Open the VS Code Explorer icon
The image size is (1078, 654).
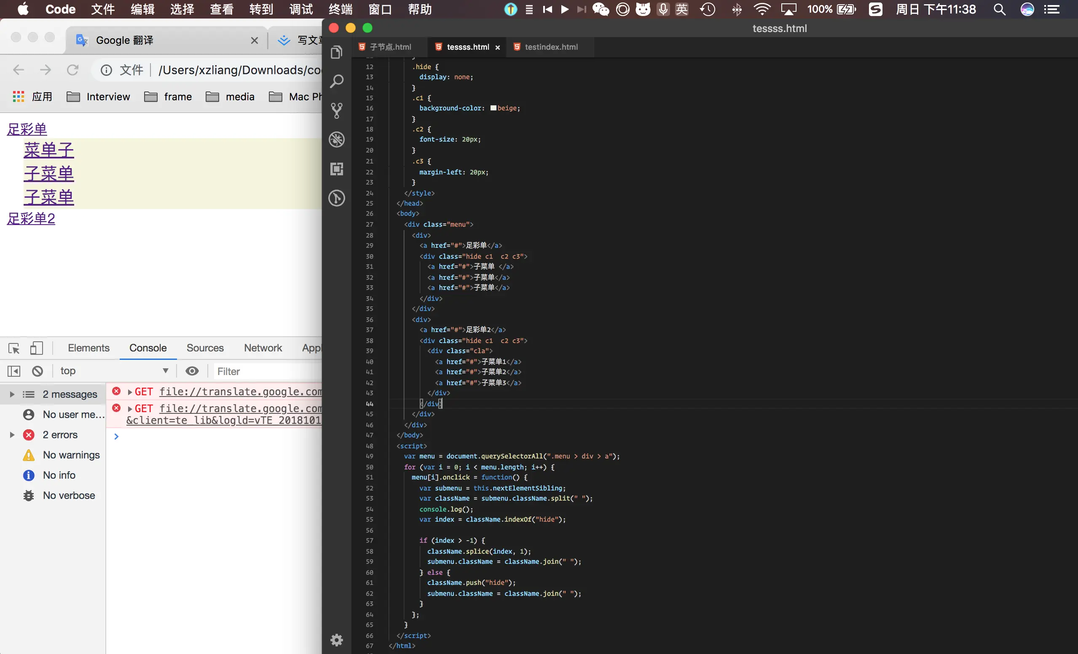[x=336, y=53]
